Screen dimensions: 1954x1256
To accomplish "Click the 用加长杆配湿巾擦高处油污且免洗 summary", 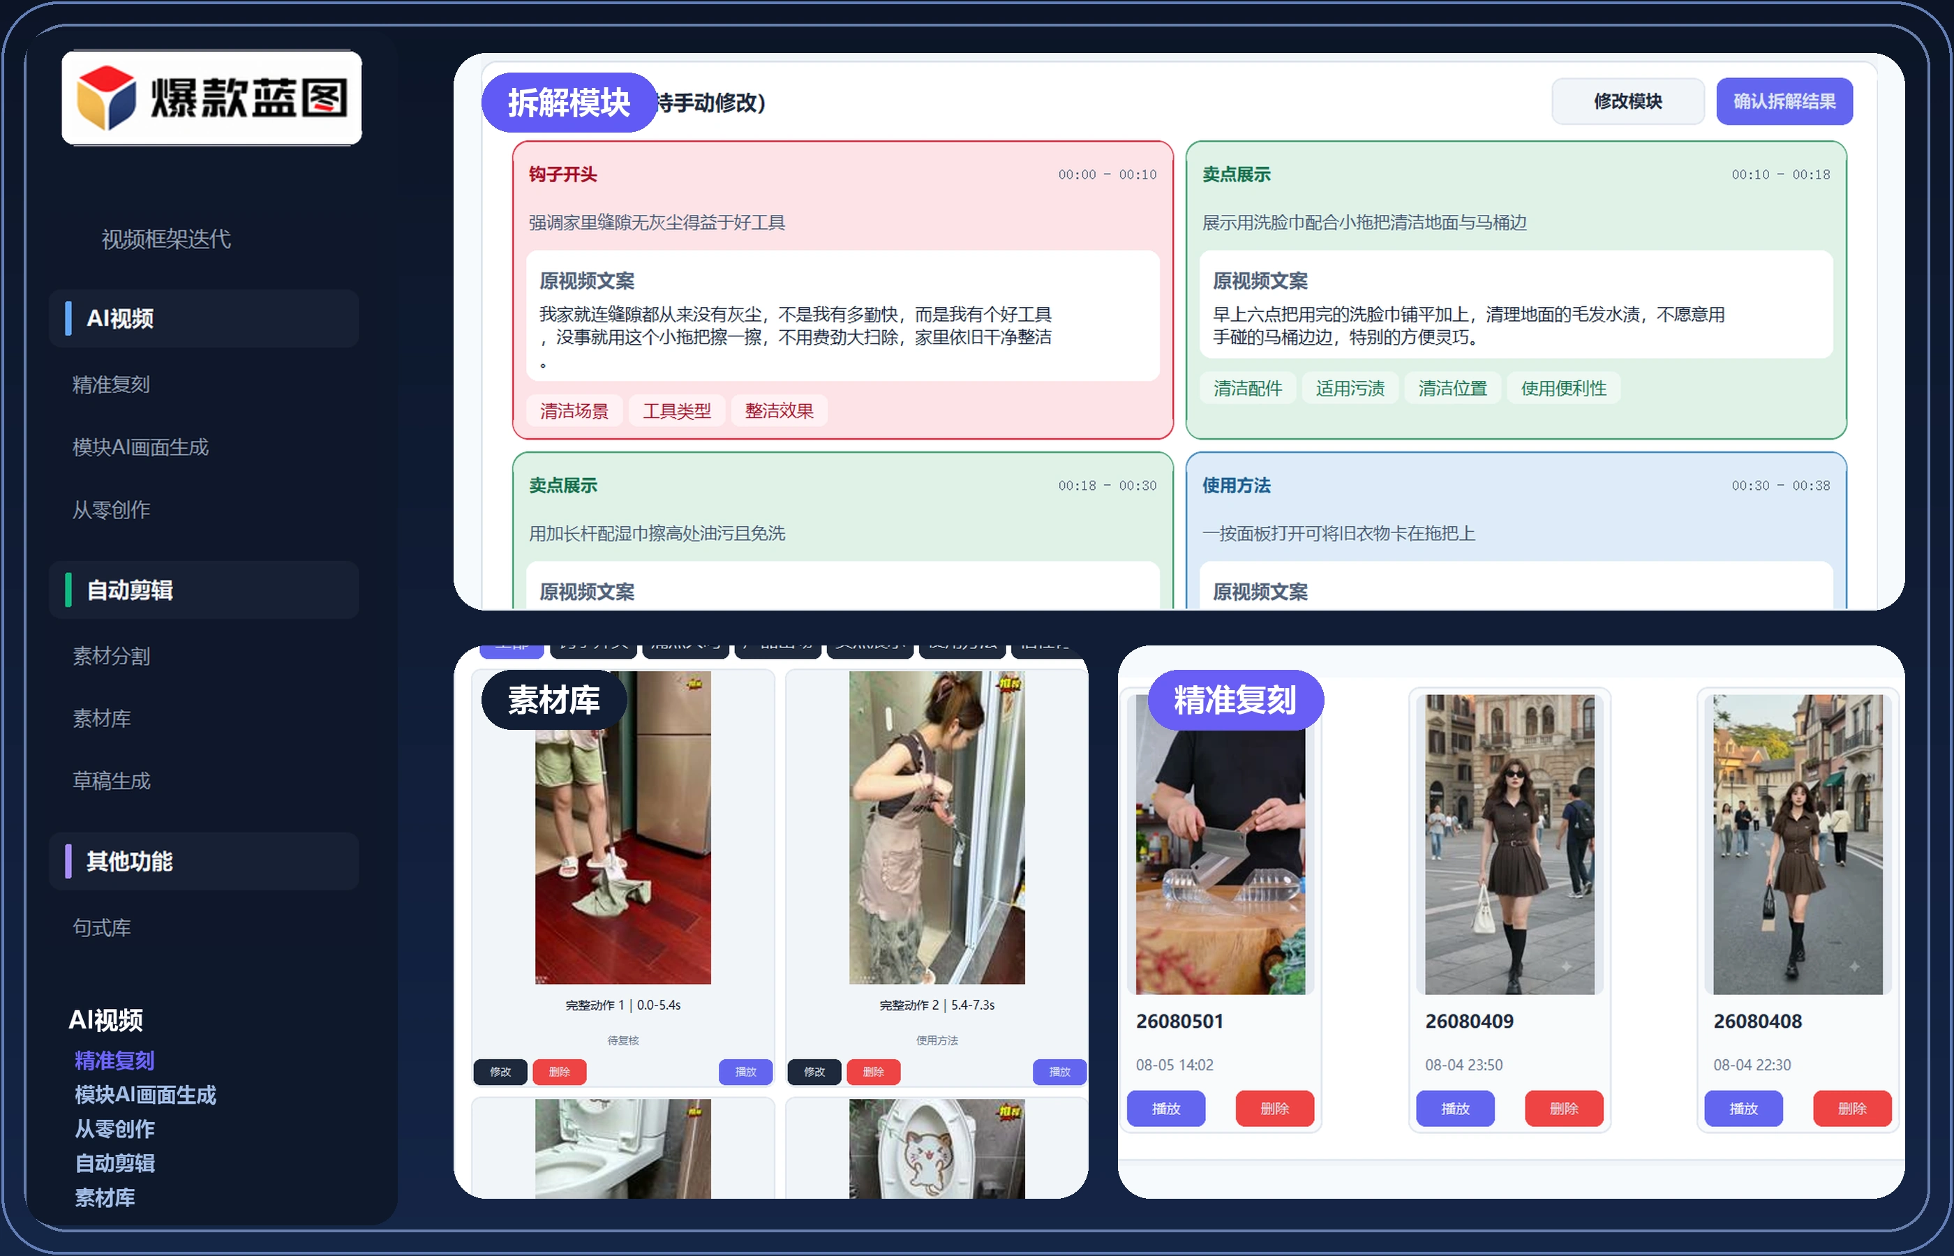I will [657, 533].
